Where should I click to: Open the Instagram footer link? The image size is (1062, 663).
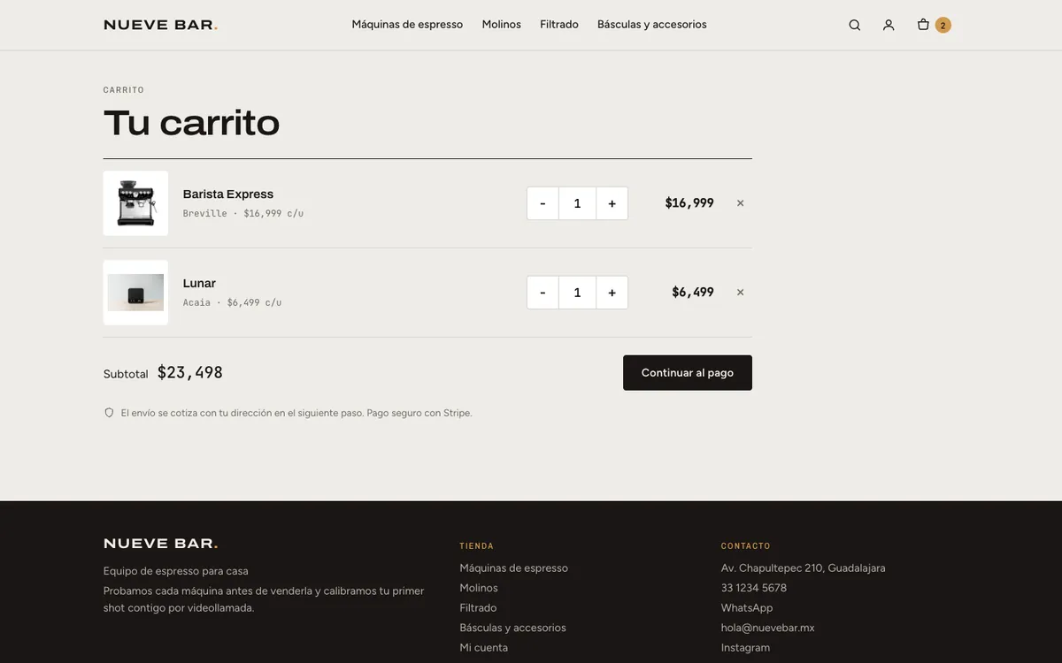pyautogui.click(x=745, y=648)
